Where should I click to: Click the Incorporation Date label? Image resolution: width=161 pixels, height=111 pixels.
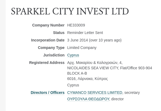[x=48, y=40]
